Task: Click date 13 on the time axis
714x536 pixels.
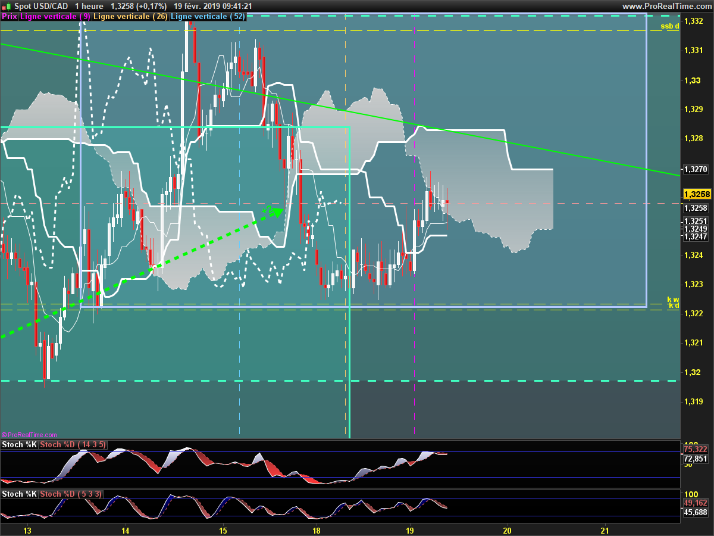Action: tap(27, 530)
